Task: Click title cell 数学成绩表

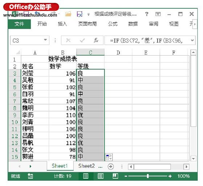Action: point(63,59)
